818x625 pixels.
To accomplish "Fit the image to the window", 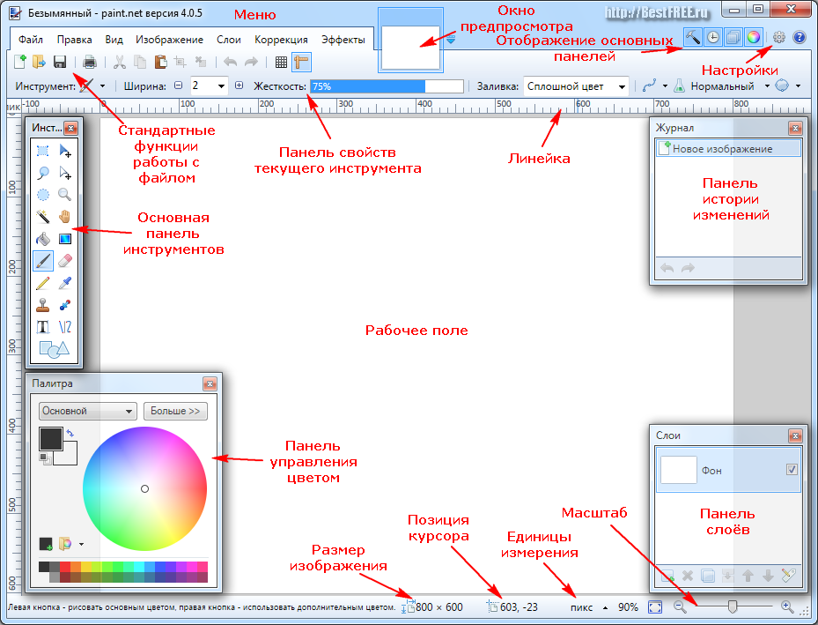I will pyautogui.click(x=655, y=607).
